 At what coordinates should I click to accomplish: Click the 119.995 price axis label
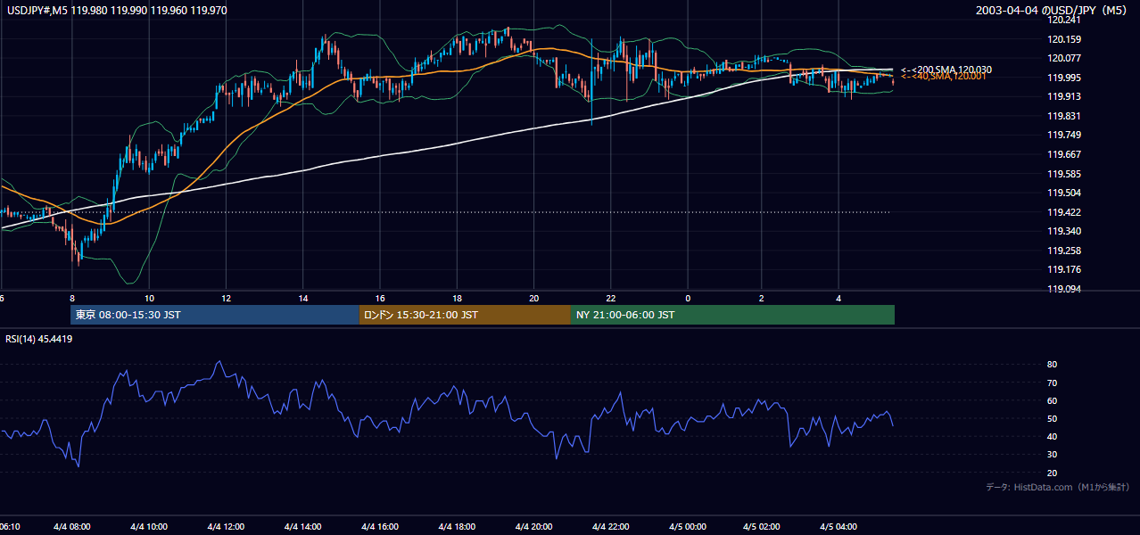click(1063, 78)
